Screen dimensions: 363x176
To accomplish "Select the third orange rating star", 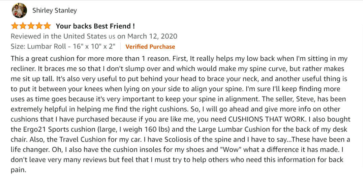I will click(x=31, y=26).
